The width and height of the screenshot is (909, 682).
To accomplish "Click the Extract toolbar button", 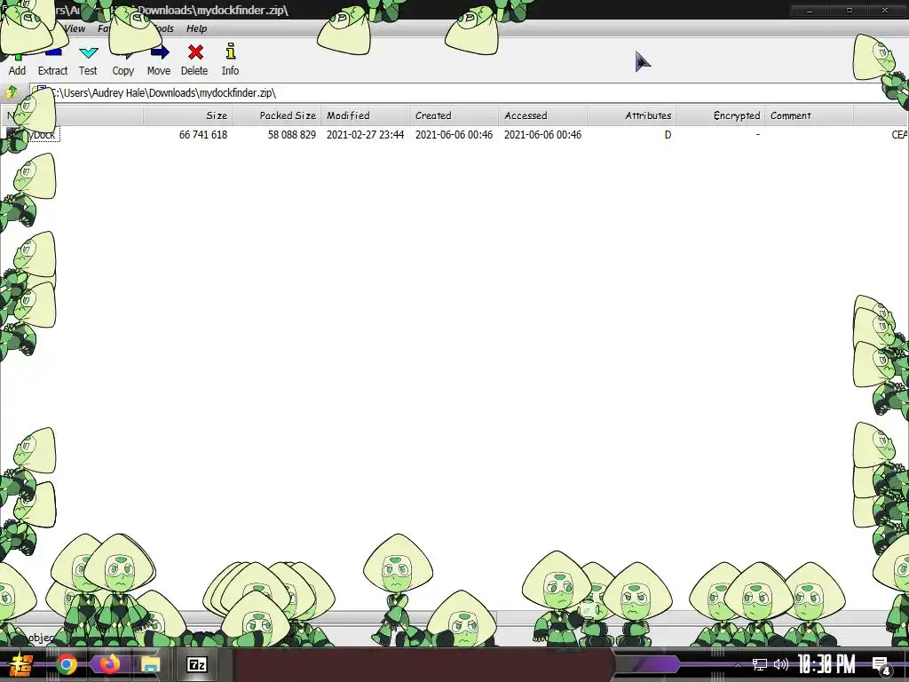I will (x=52, y=59).
